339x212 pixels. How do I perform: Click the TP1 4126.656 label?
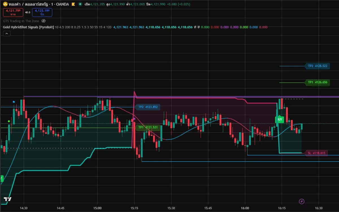[317, 82]
